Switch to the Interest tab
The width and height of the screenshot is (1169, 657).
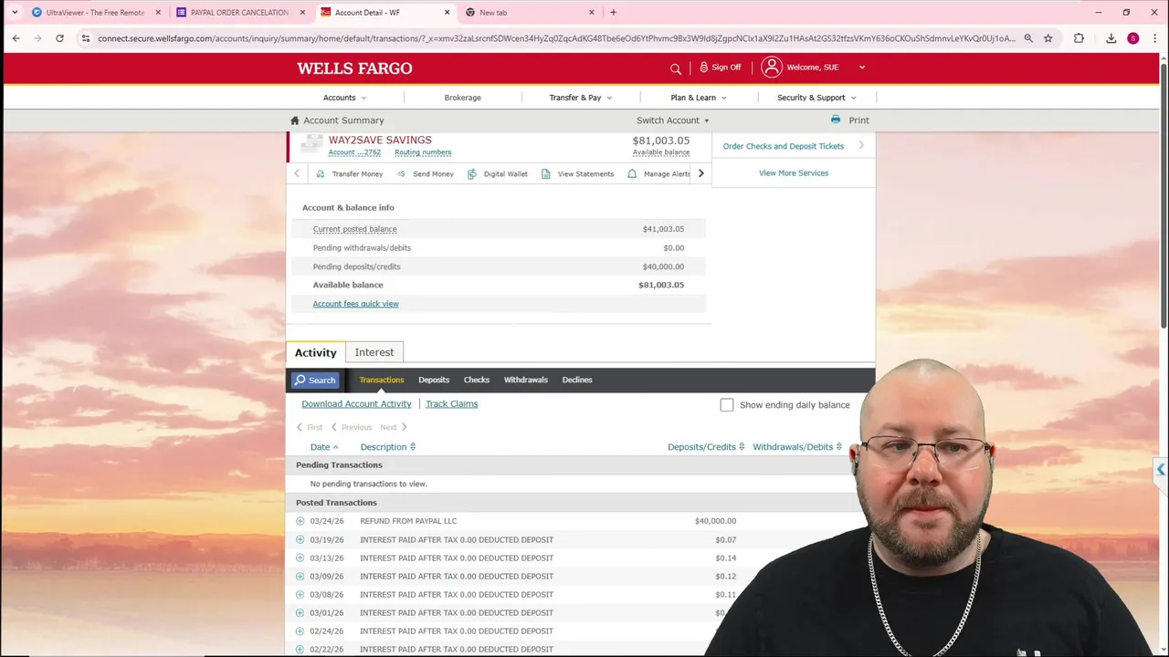[x=374, y=352]
